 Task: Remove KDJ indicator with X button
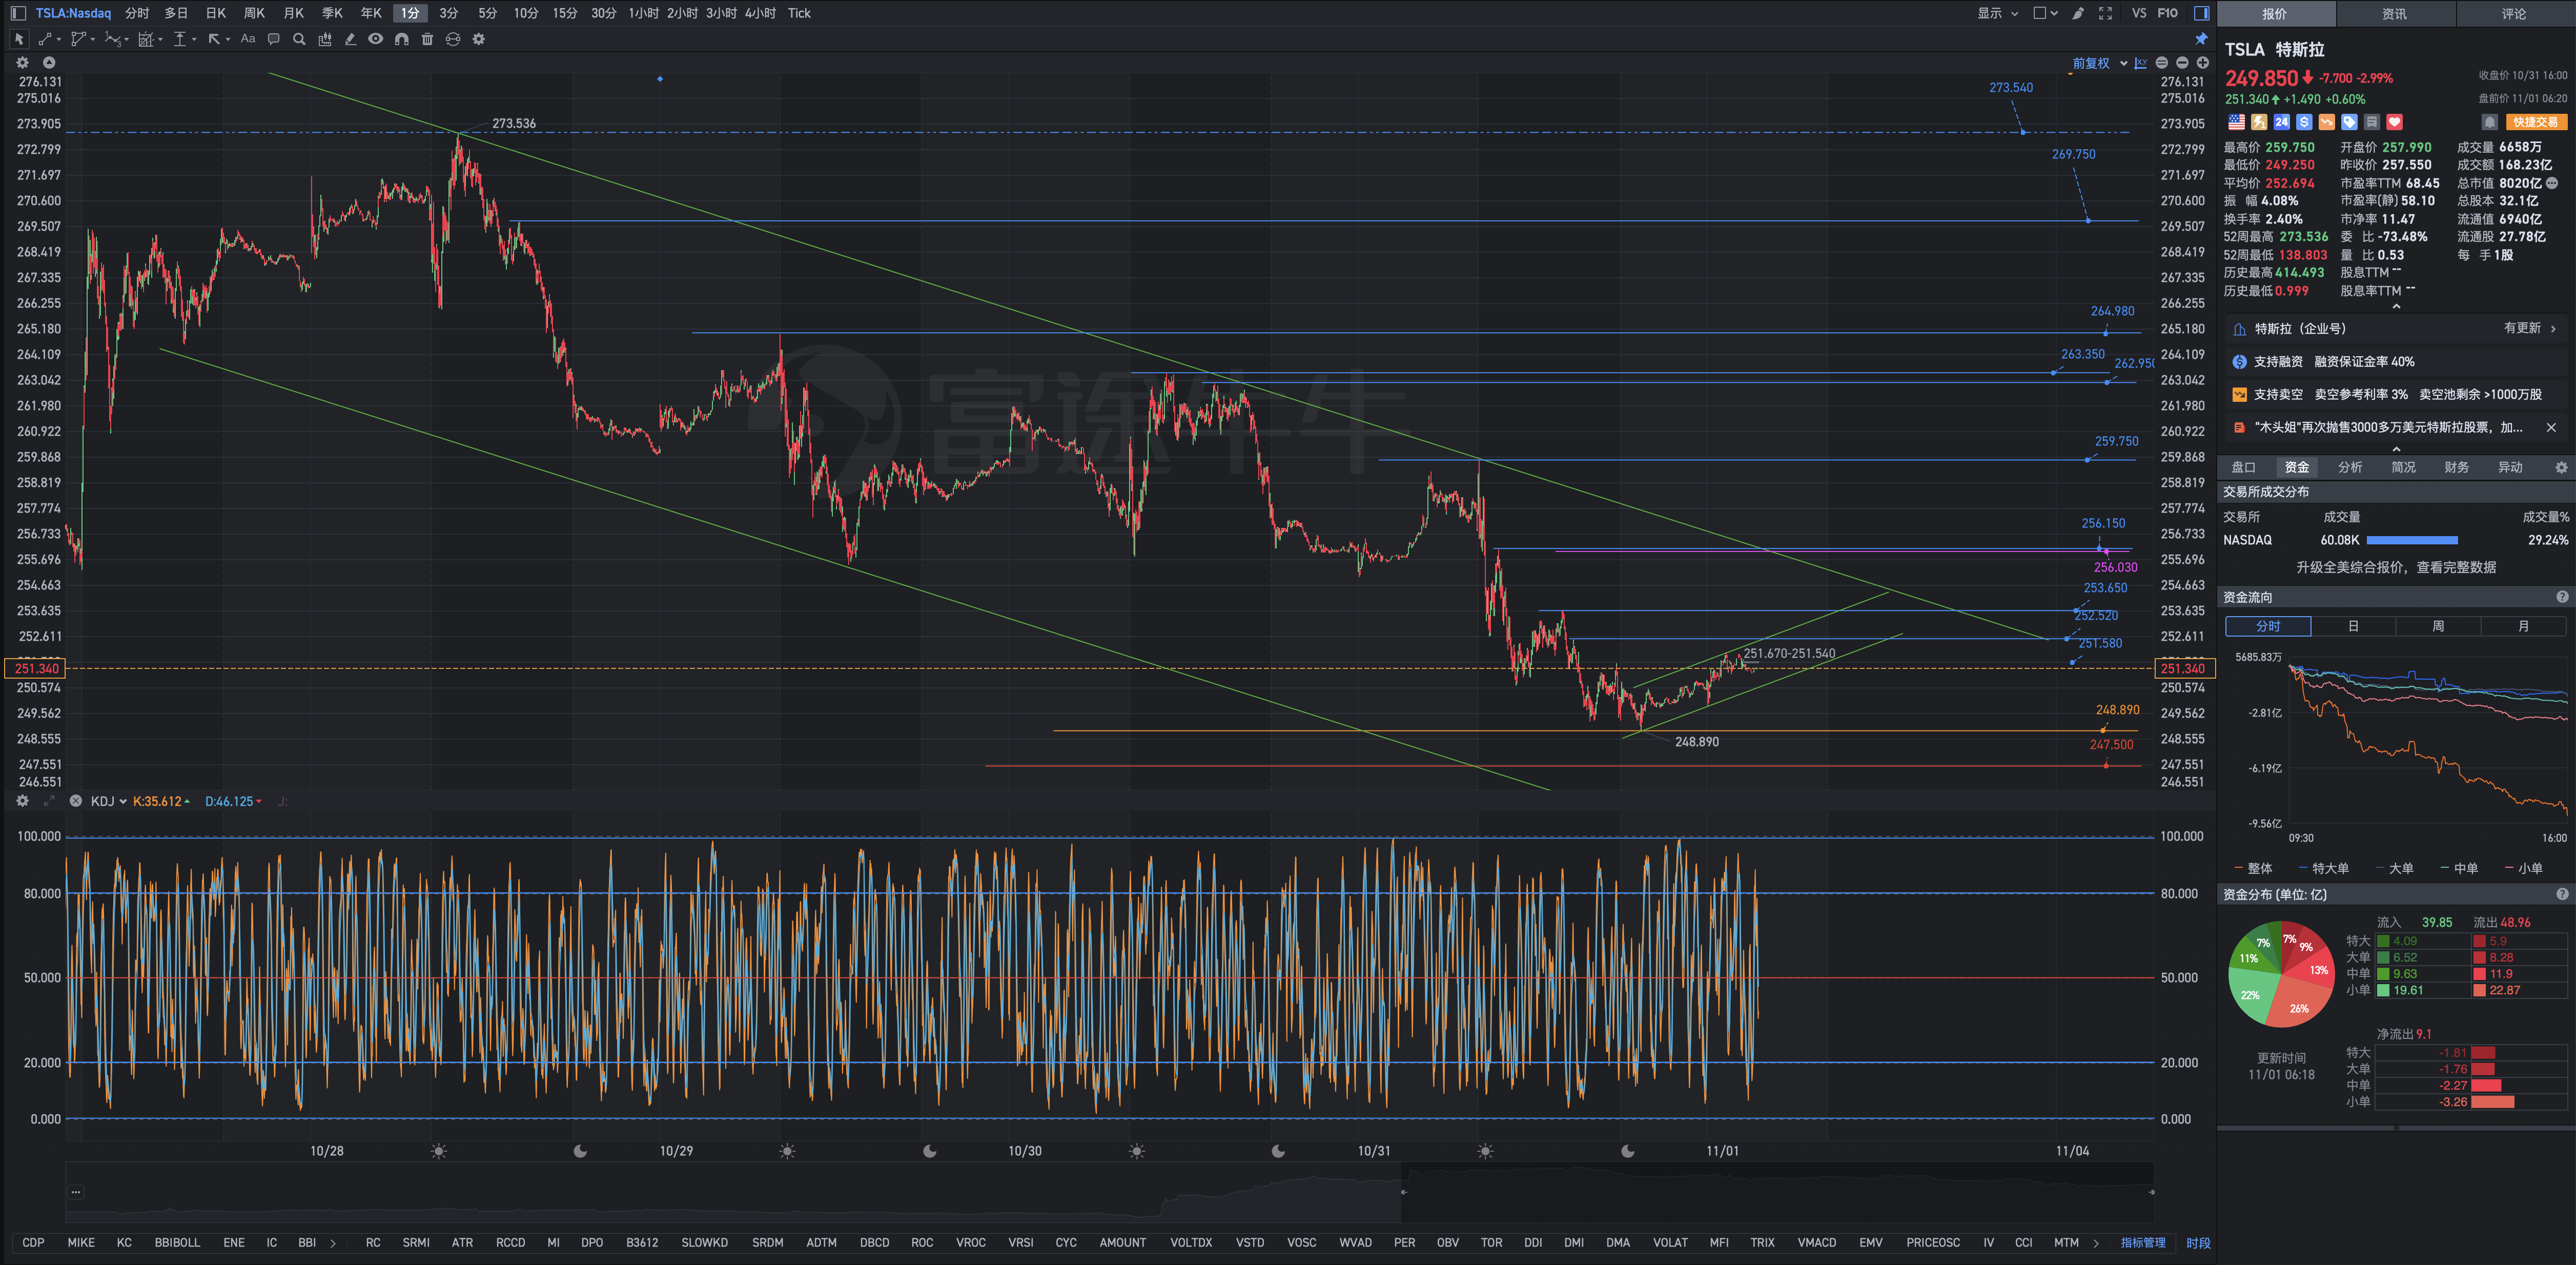point(75,801)
